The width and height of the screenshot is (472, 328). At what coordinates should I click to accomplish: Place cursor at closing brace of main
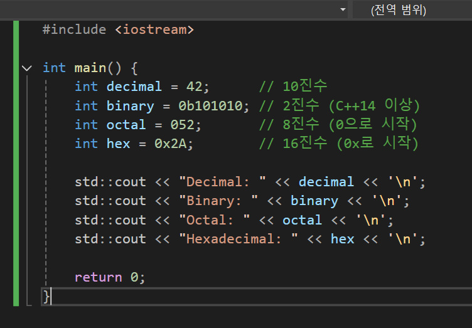pos(46,297)
